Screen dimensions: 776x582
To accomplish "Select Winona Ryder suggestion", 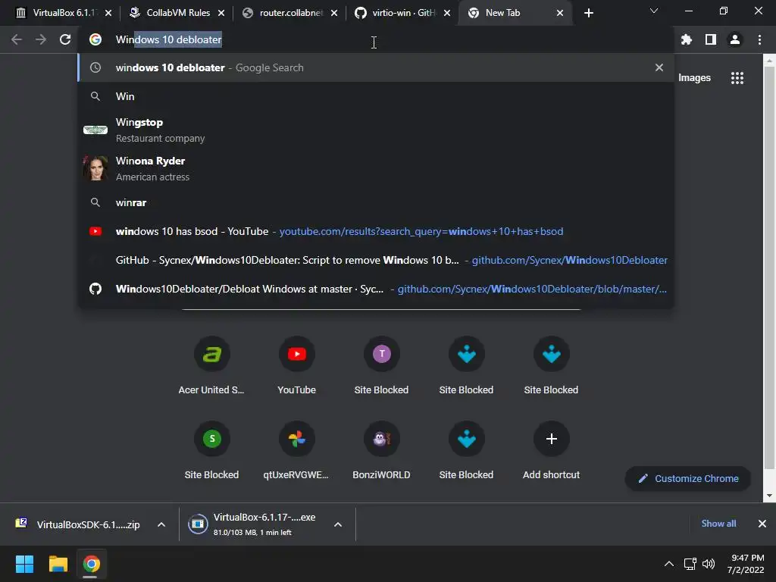I will (376, 168).
